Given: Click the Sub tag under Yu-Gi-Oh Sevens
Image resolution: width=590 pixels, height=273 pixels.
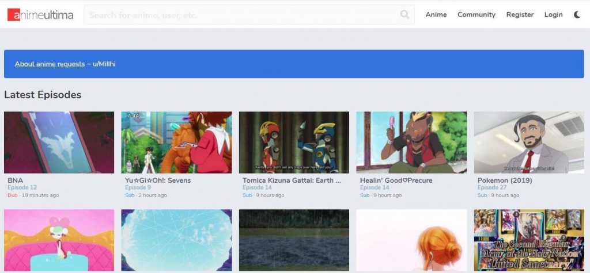Looking at the screenshot, I should (x=130, y=195).
